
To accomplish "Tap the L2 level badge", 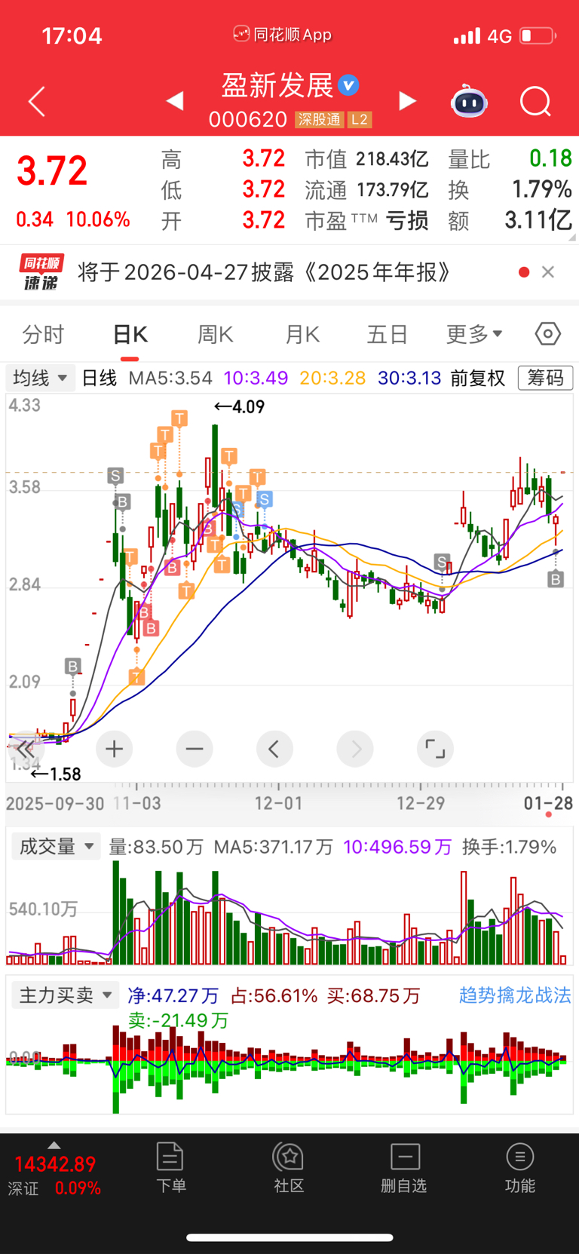I will (x=359, y=119).
